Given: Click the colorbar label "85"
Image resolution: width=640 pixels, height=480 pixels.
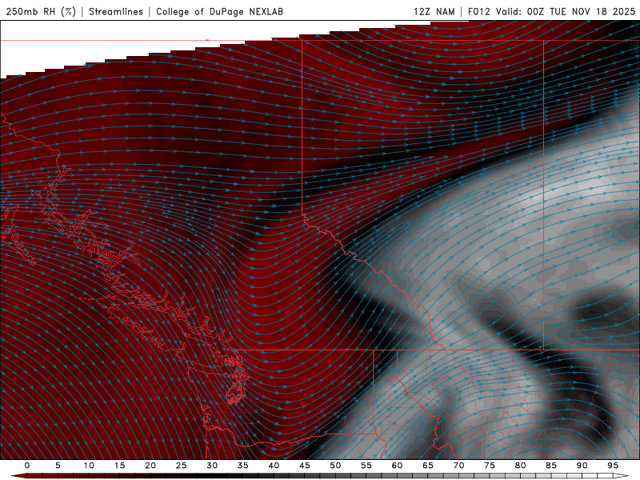Looking at the screenshot, I should 551,466.
